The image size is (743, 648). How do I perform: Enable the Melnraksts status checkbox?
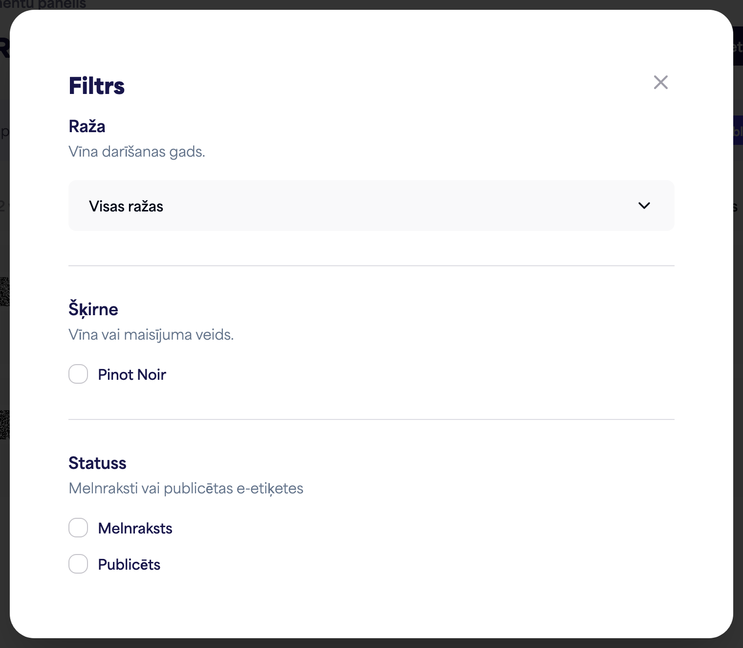tap(78, 528)
